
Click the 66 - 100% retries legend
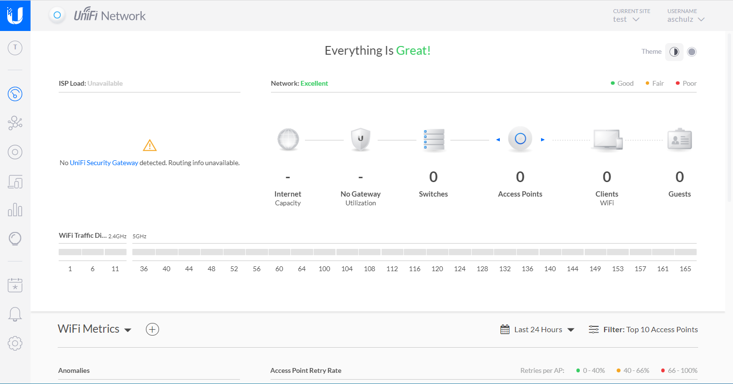click(x=679, y=370)
